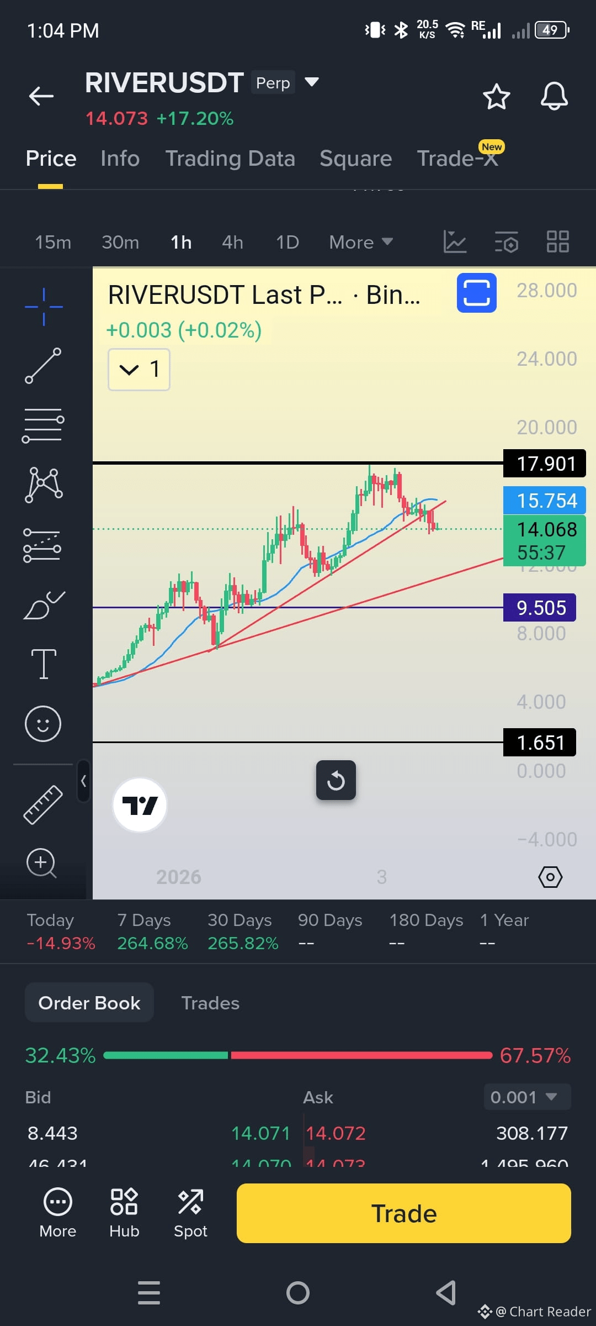Open TradingView logo link
Image resolution: width=596 pixels, height=1326 pixels.
click(140, 805)
